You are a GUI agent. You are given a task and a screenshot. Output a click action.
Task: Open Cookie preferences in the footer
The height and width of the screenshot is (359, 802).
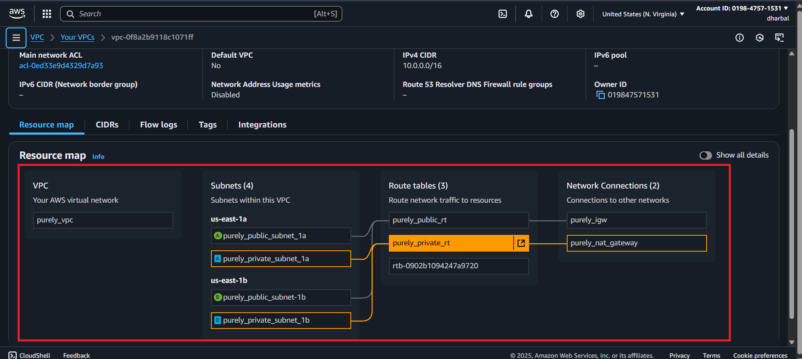point(760,355)
